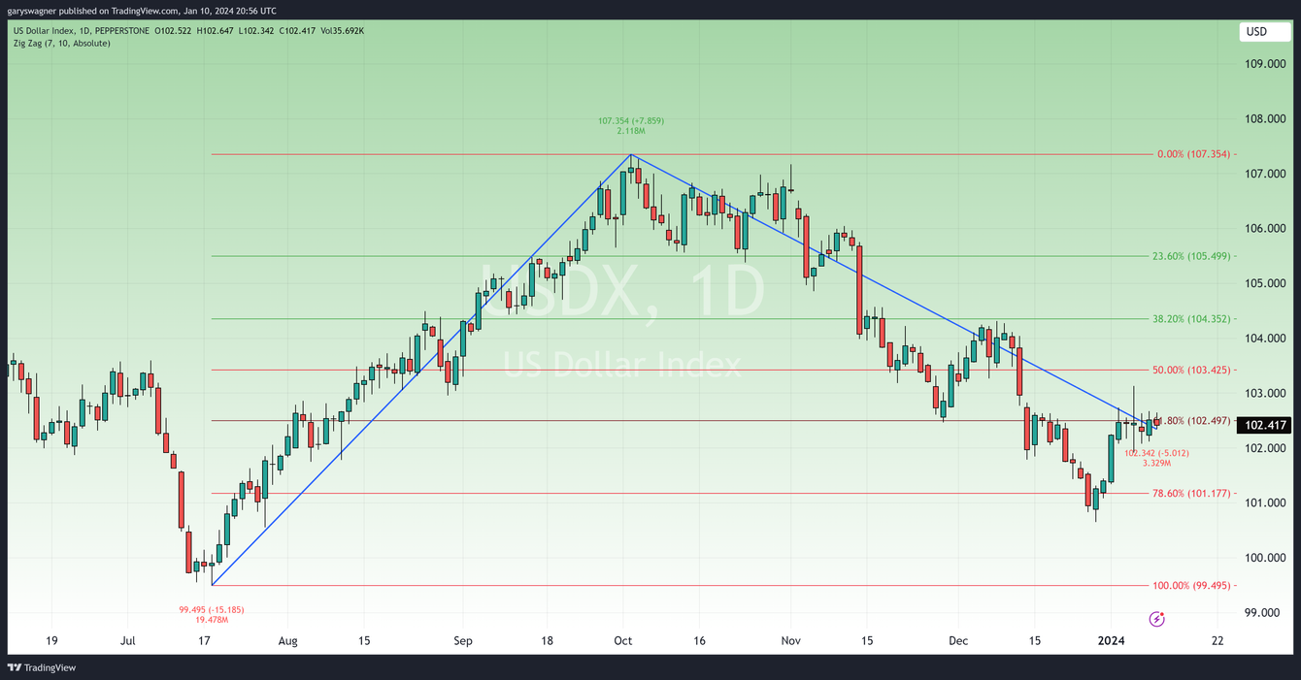Click the purple lightning bolt icon on chart
Screen dimensions: 1301x680
pos(1156,618)
